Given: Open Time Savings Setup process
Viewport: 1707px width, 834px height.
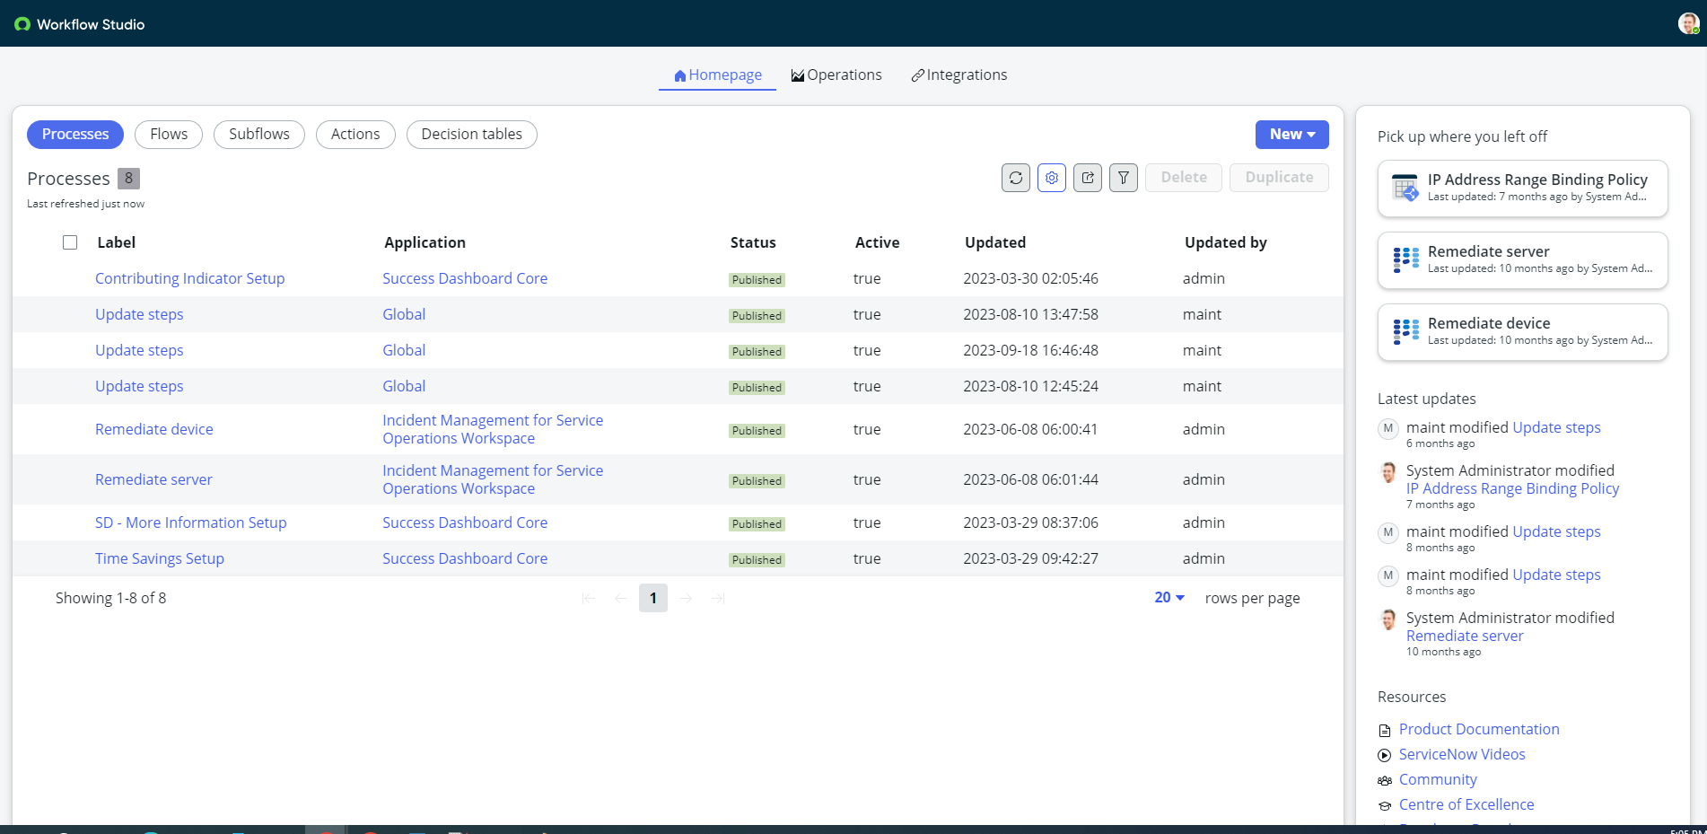Looking at the screenshot, I should point(160,558).
